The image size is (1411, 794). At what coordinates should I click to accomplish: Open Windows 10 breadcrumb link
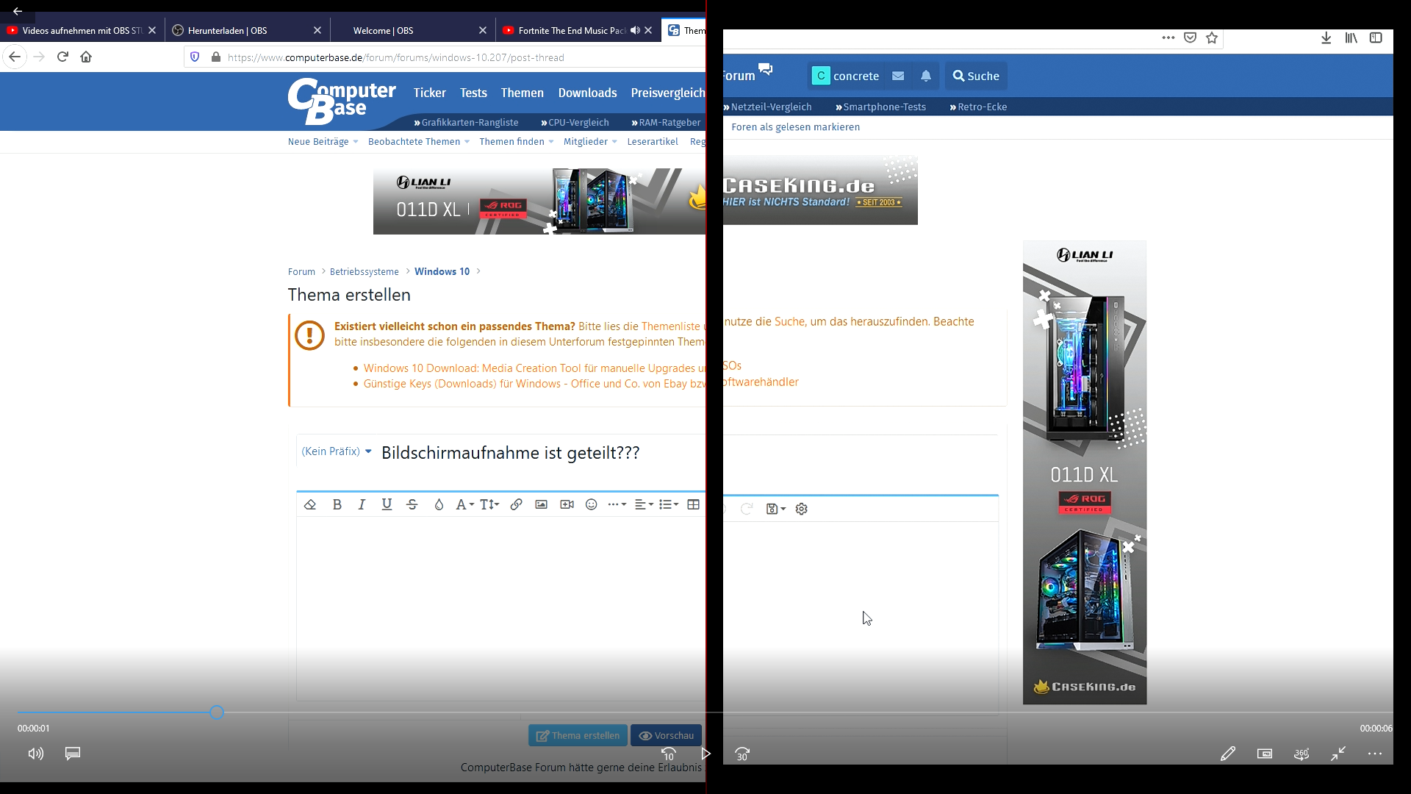click(442, 271)
